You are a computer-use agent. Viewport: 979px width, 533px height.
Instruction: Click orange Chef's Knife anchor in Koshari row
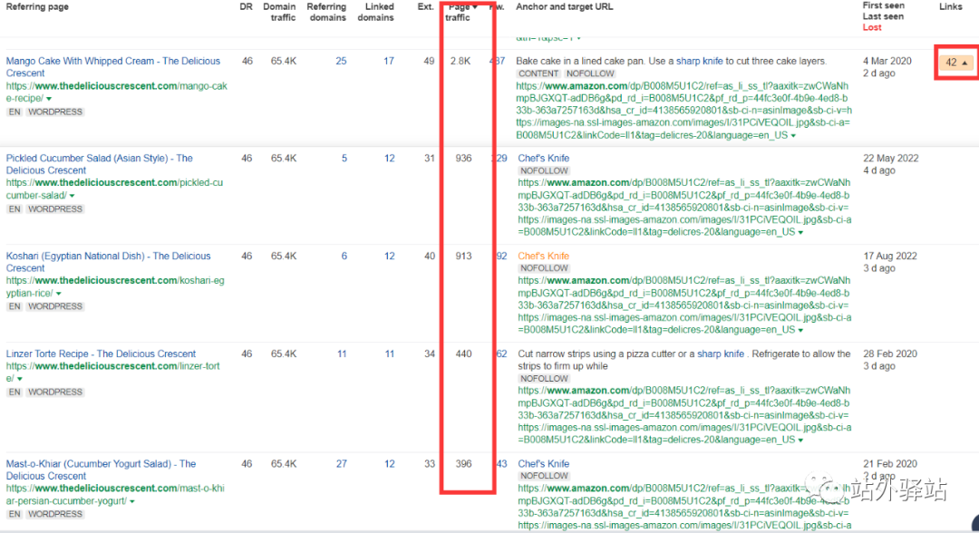[x=544, y=257]
